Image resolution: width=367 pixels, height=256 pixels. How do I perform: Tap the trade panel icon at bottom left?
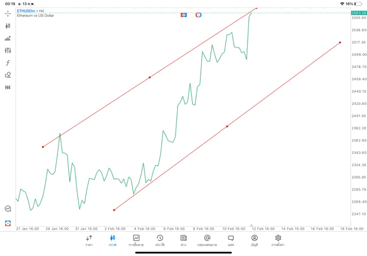[x=7, y=223]
